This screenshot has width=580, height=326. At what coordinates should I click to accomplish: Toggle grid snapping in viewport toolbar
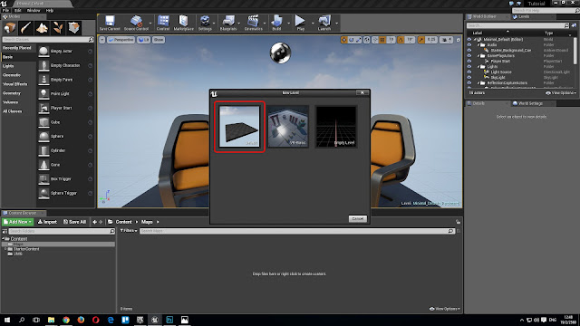tap(382, 40)
